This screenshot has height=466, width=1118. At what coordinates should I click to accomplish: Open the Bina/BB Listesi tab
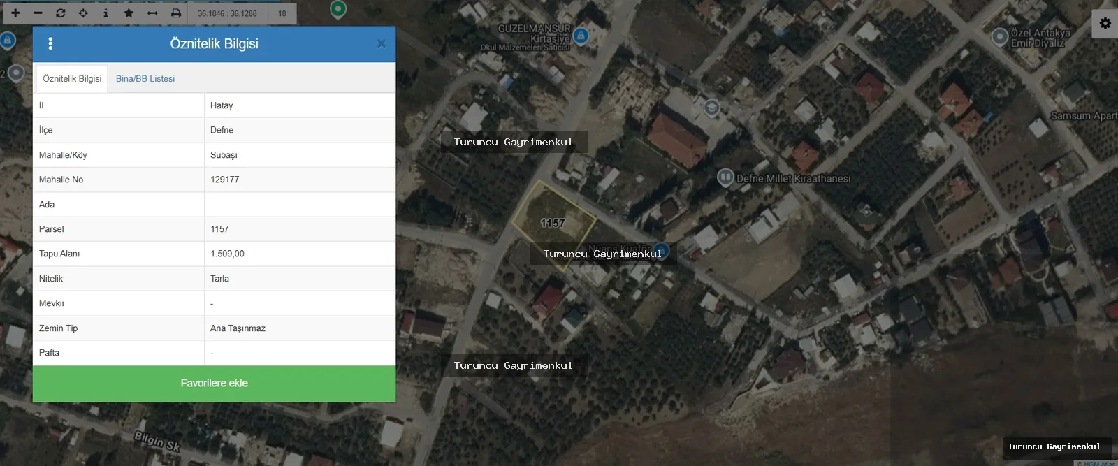point(145,79)
